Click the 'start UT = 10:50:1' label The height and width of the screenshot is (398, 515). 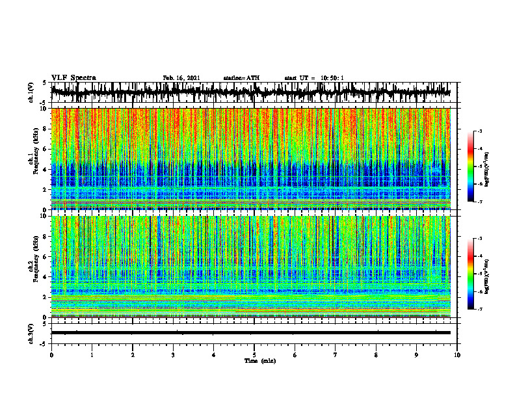[x=314, y=78]
